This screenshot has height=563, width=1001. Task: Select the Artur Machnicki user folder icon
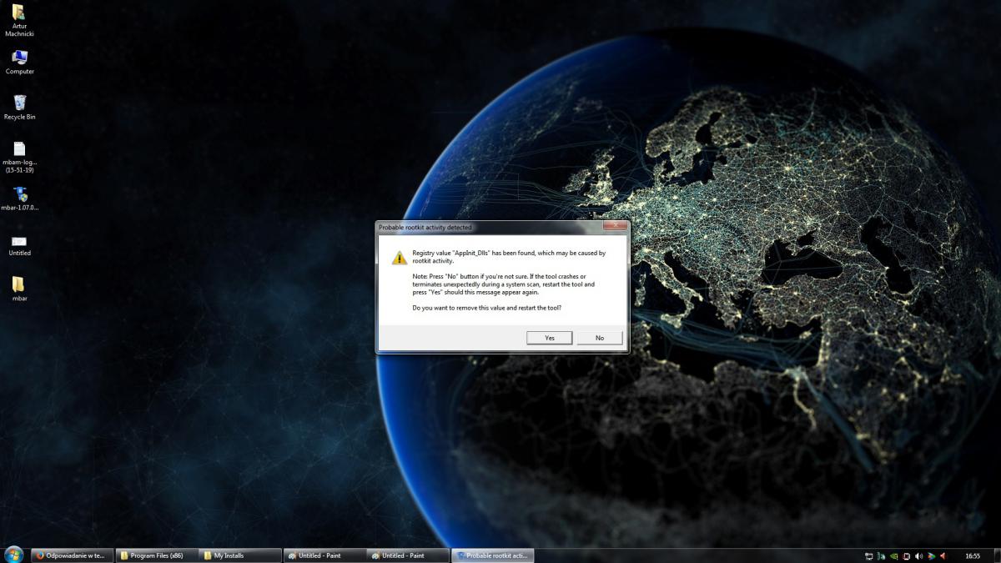[19, 18]
